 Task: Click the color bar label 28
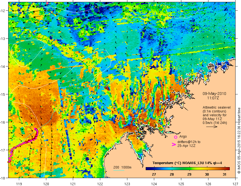(x=172, y=174)
